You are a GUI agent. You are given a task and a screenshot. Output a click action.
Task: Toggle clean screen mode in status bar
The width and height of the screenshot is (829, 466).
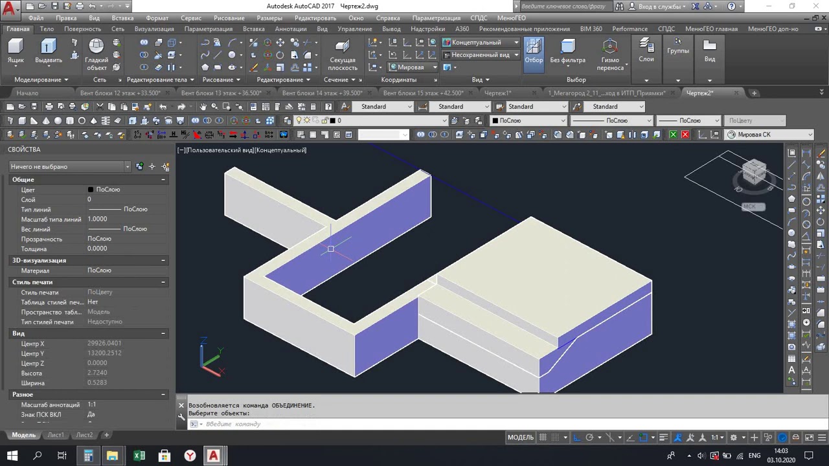click(x=809, y=438)
